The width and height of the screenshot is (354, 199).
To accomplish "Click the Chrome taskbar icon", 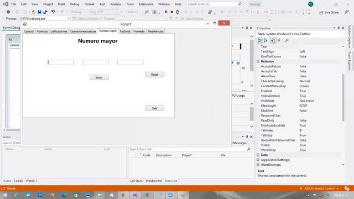I will [123, 195].
